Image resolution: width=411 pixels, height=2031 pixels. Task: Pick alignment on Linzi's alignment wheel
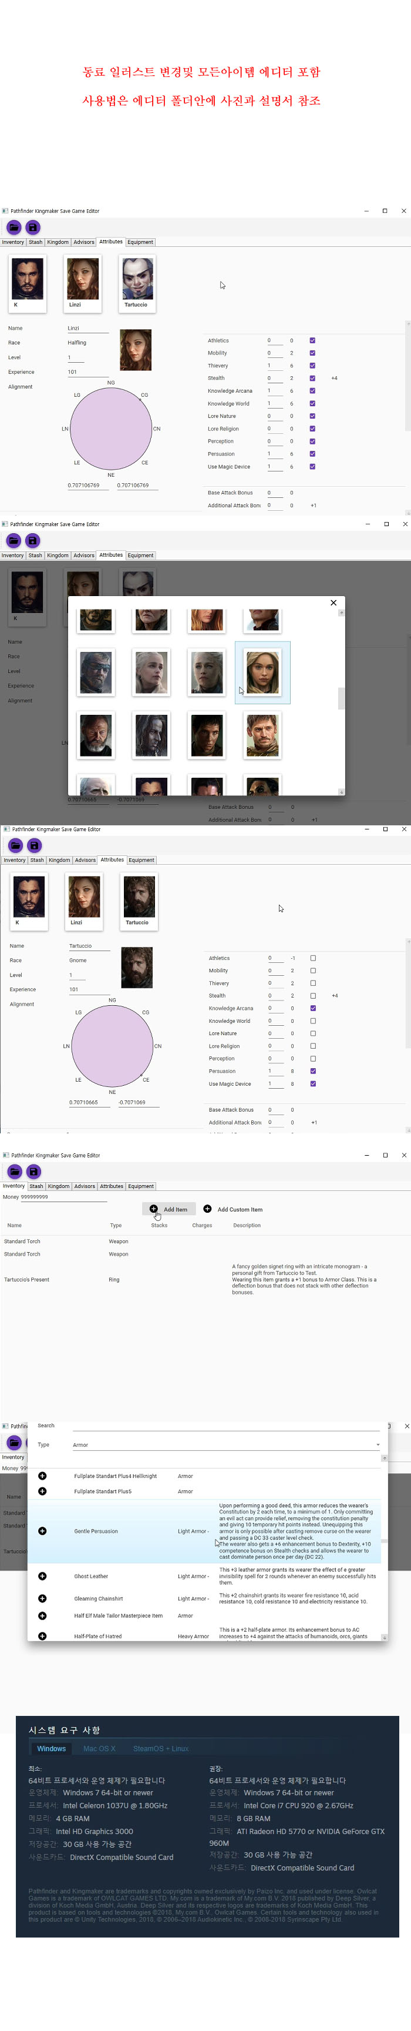(x=111, y=430)
